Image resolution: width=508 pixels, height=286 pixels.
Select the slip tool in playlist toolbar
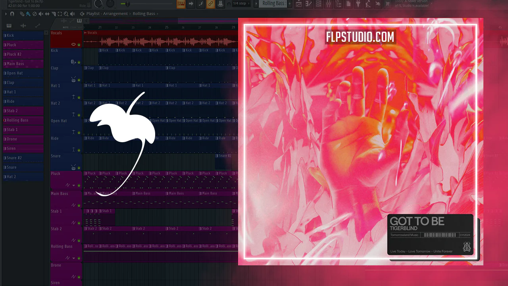click(x=47, y=14)
